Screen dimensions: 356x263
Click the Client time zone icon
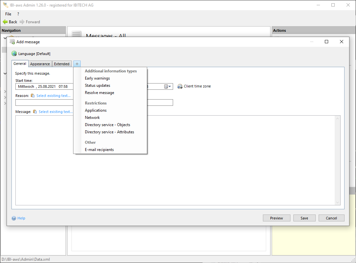(x=180, y=86)
